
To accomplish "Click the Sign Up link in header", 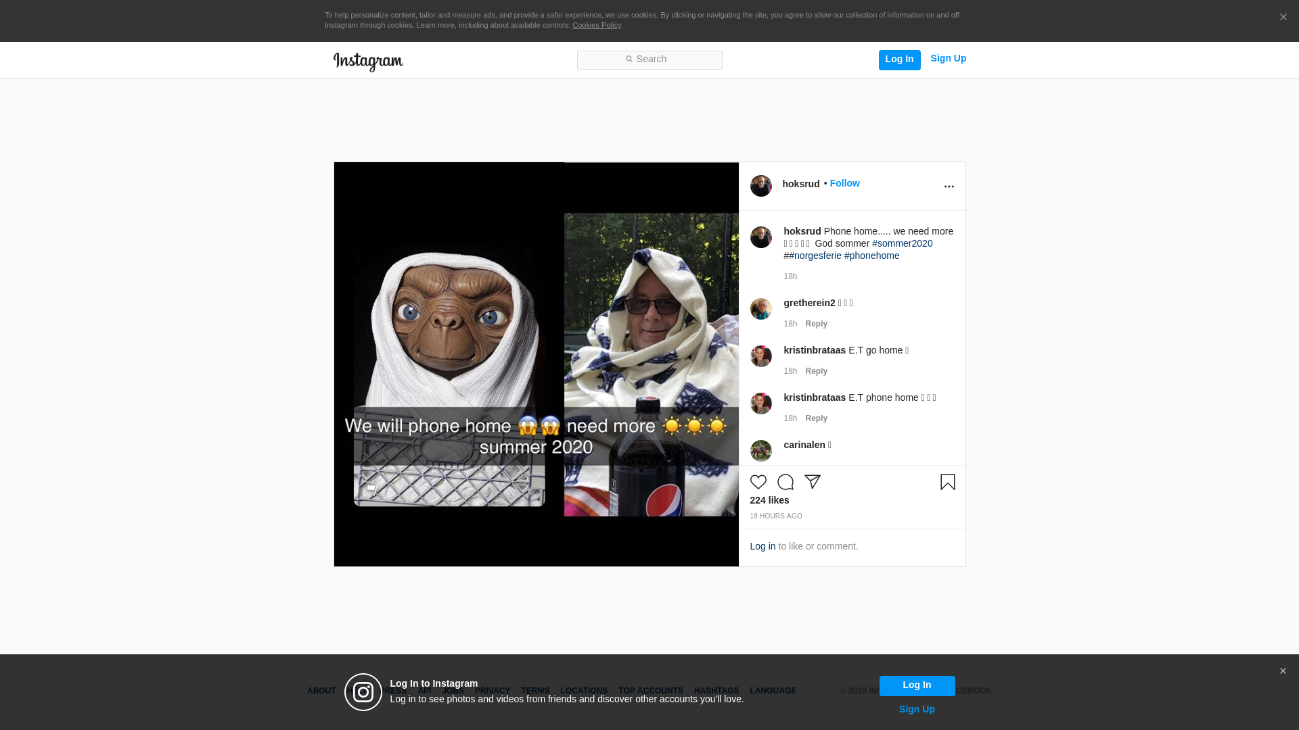I will (x=948, y=58).
